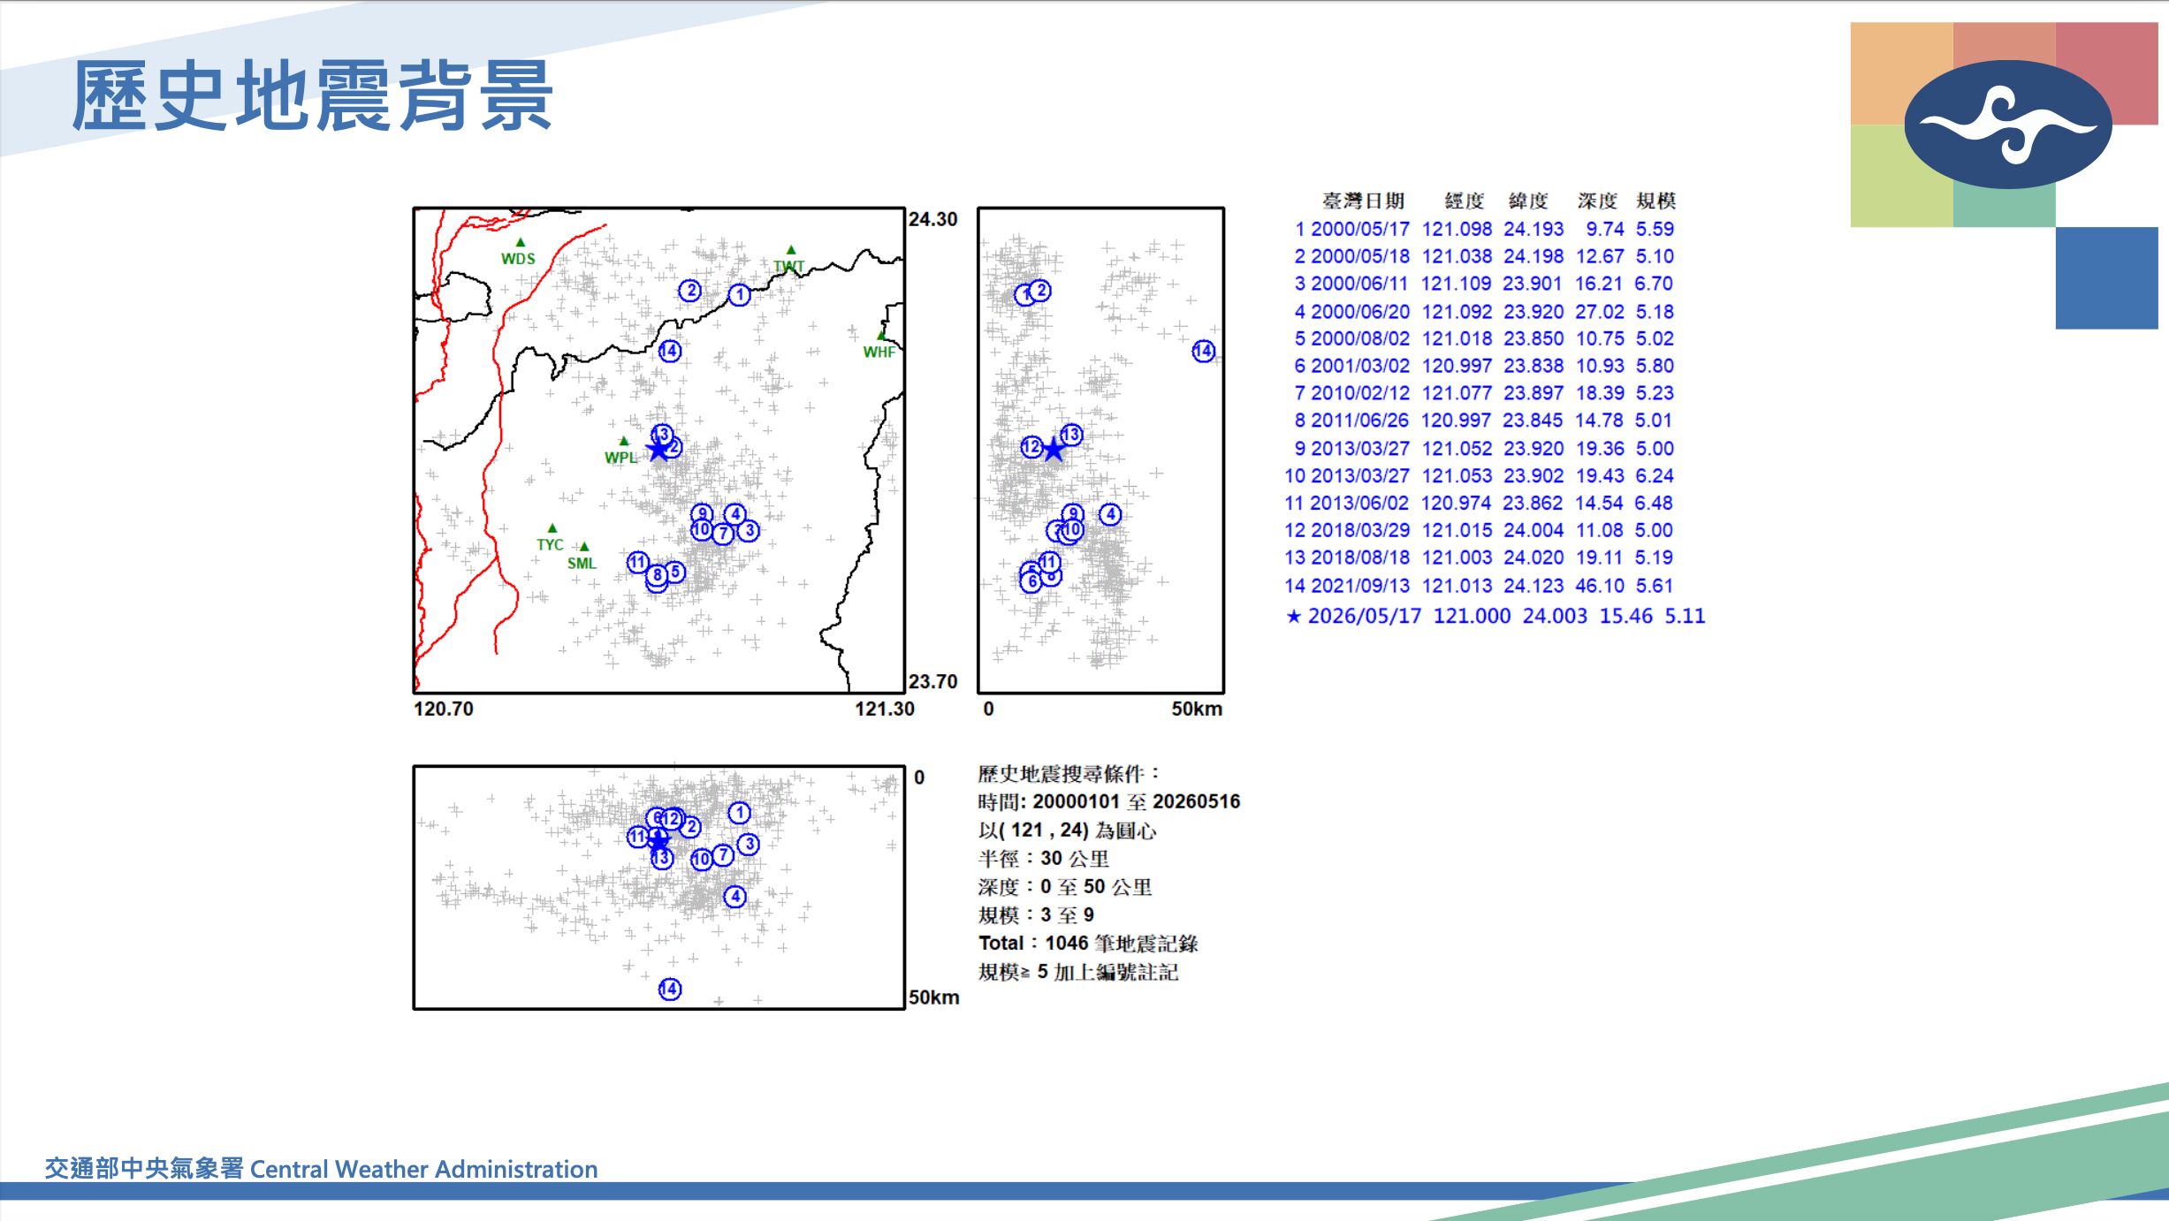The height and width of the screenshot is (1221, 2169).
Task: Click event marker 4 on the main map
Action: click(x=735, y=514)
